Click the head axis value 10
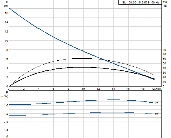Image resolution: width=171 pixels, height=138 pixels. [6, 41]
